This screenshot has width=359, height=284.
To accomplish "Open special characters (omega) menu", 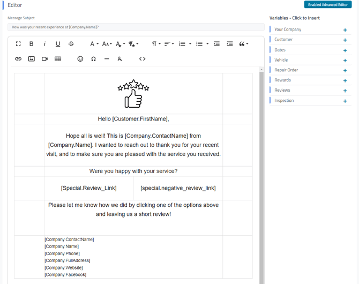I will 93,59.
